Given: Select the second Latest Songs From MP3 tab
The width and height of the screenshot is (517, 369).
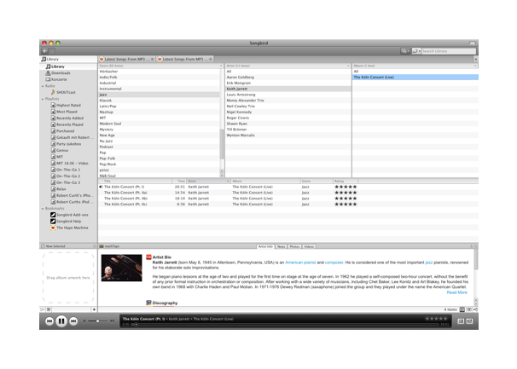Looking at the screenshot, I should 183,60.
